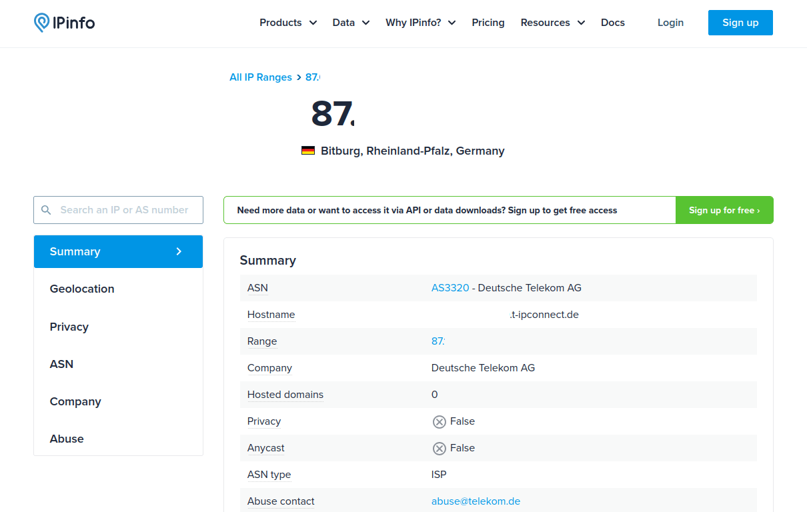This screenshot has height=512, width=807.
Task: Expand the Products dropdown menu
Action: point(288,23)
